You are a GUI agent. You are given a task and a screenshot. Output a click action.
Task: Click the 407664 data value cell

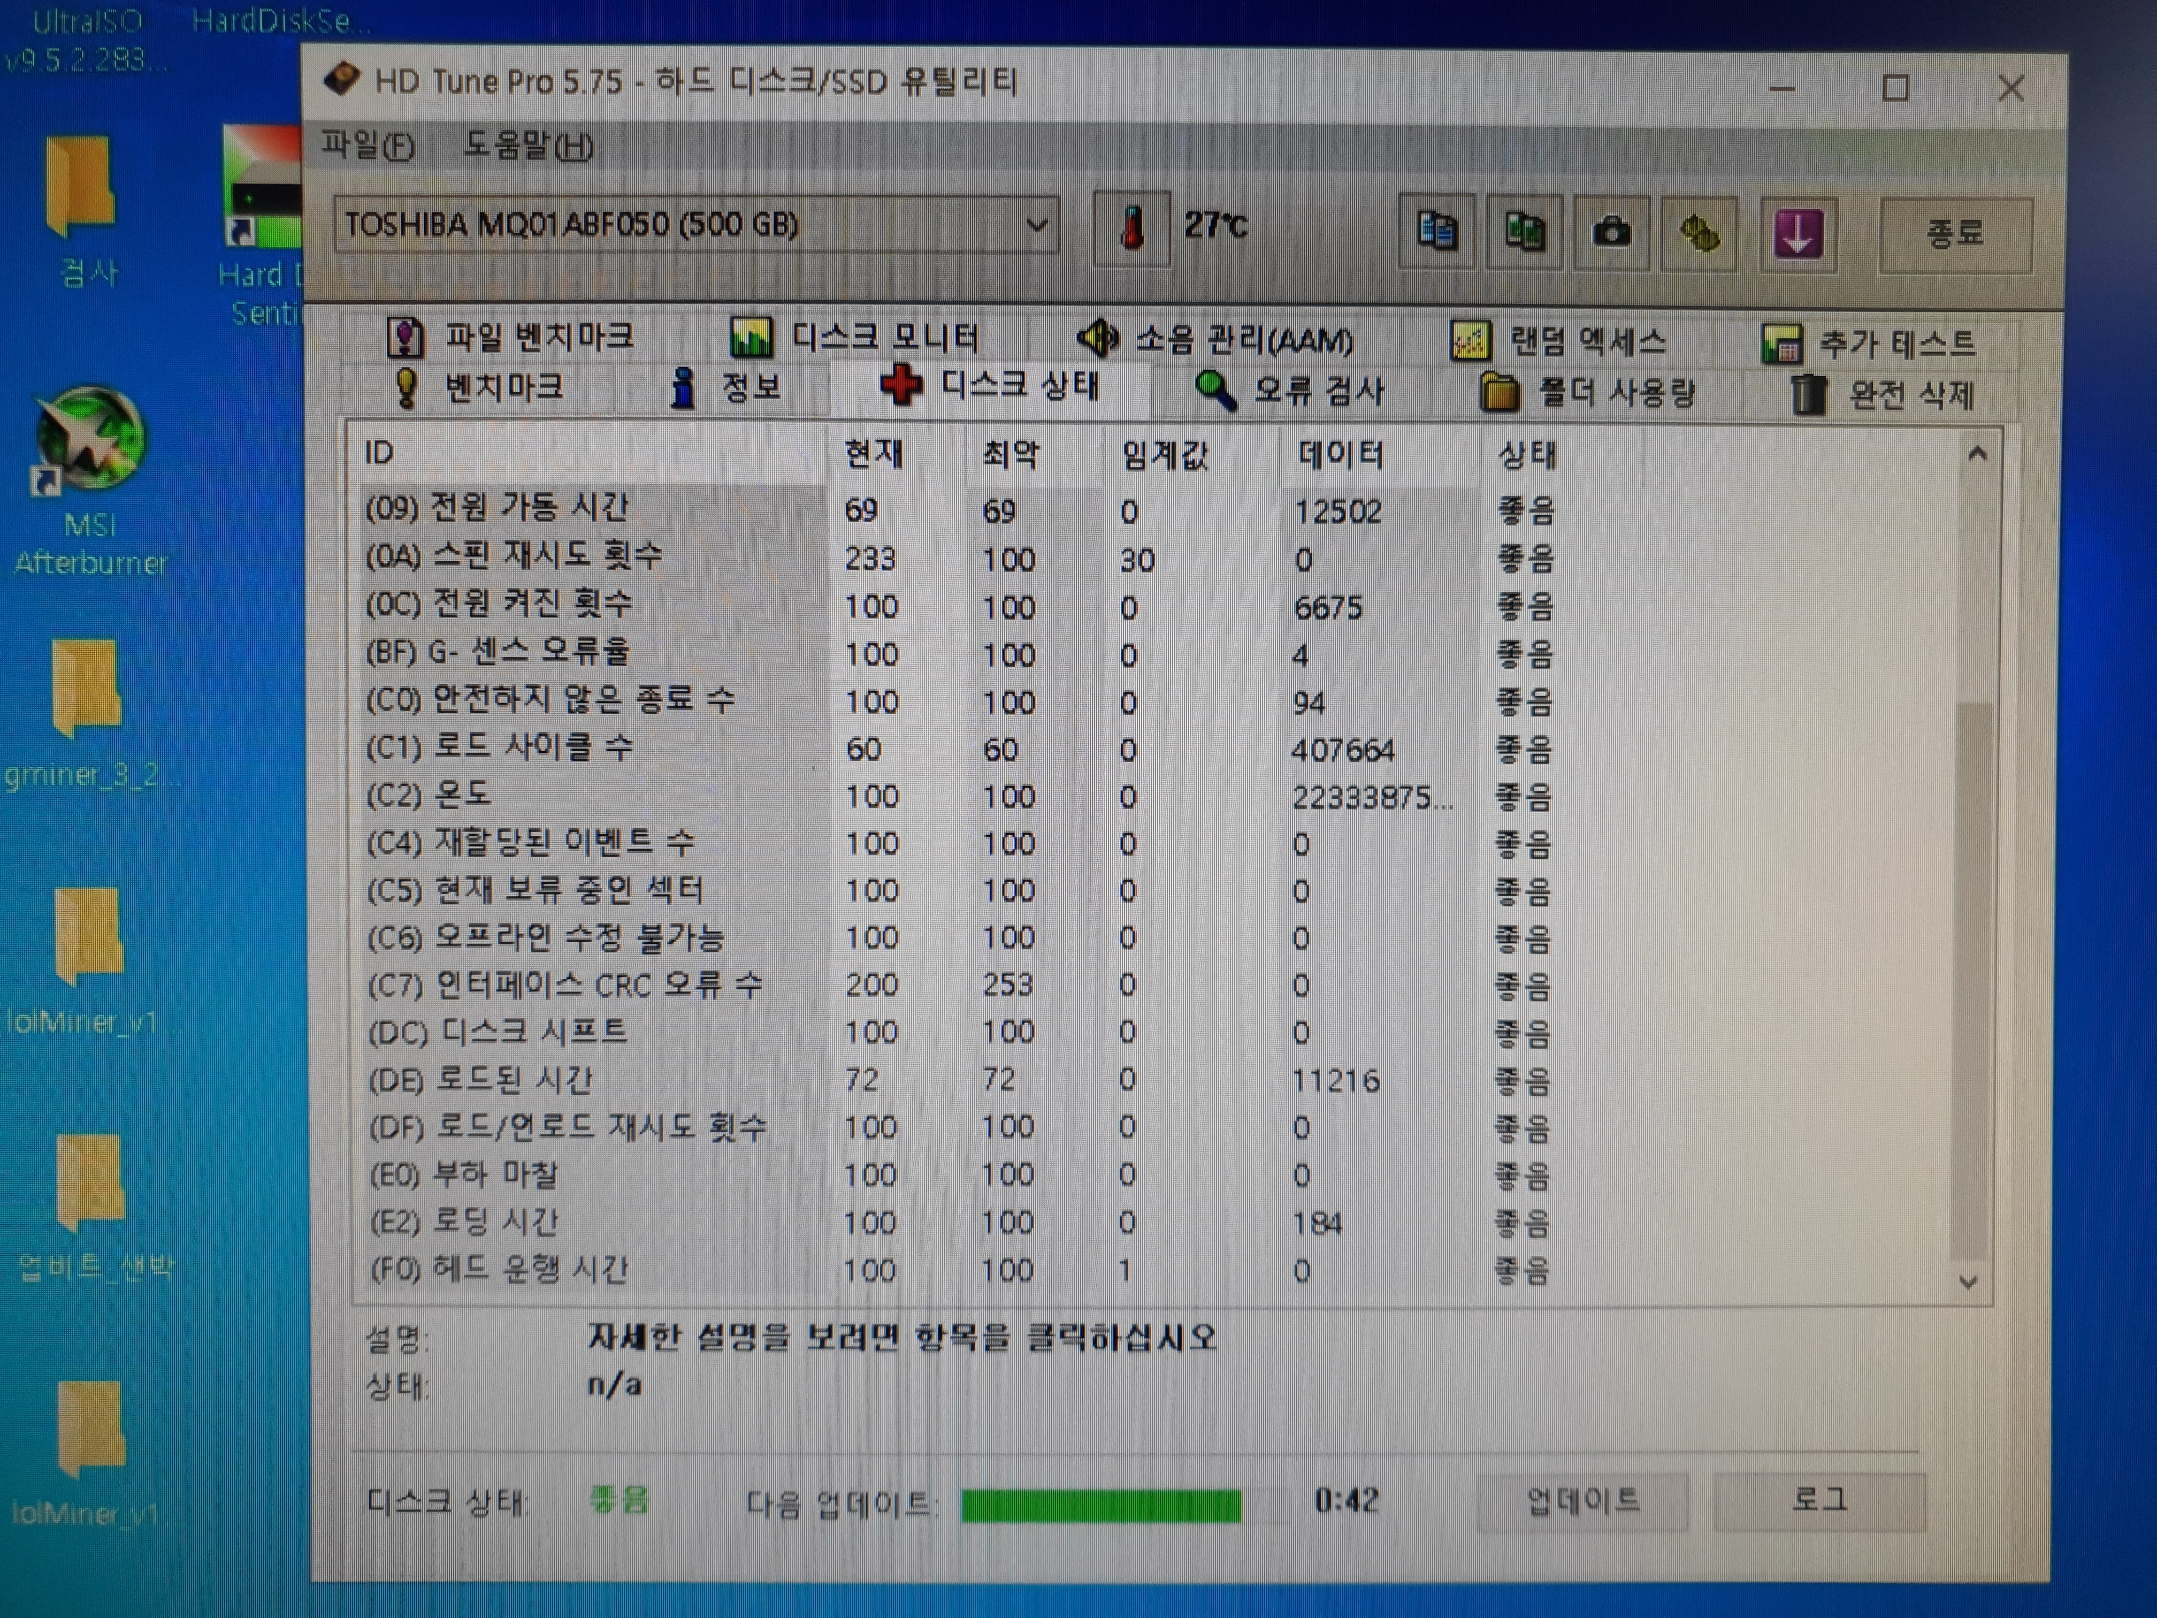pyautogui.click(x=1343, y=750)
